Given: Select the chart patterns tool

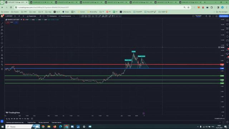Looking at the screenshot, I should click(2, 30).
